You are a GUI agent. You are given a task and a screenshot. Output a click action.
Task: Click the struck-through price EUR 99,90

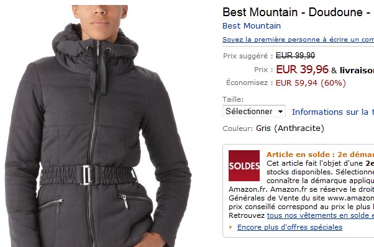point(295,55)
